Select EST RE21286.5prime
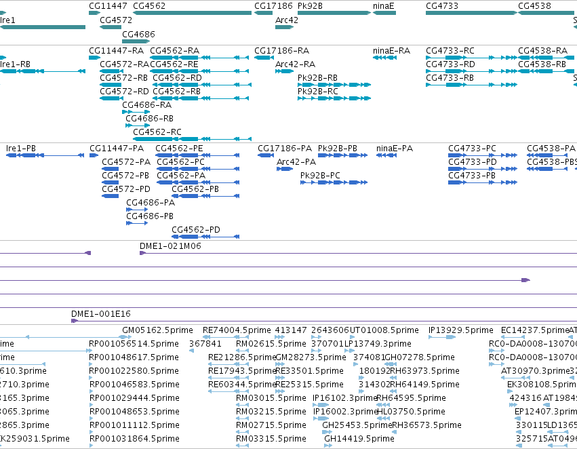577x449 pixels. (242, 357)
